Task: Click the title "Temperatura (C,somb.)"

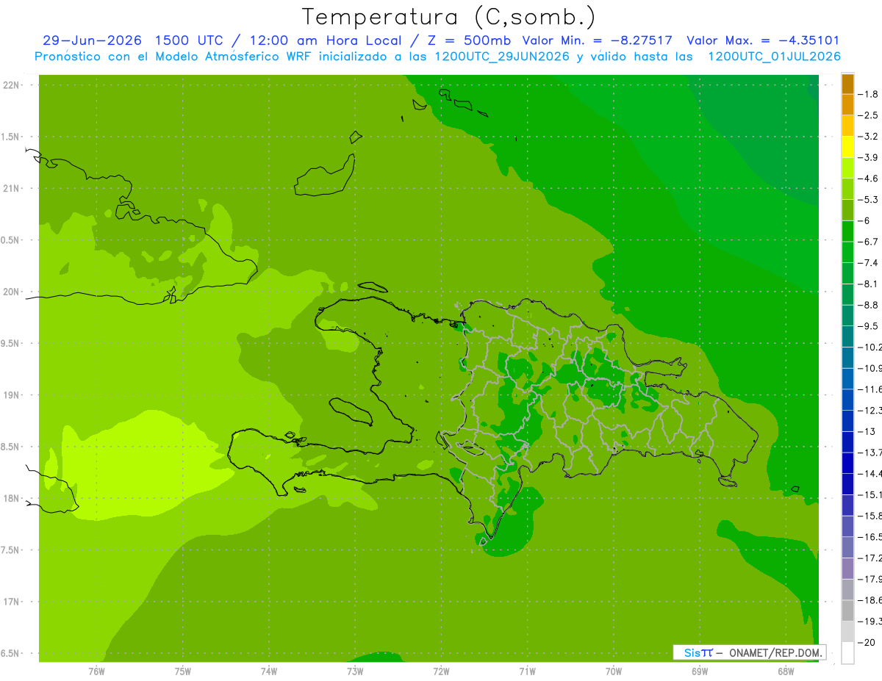Action: (449, 17)
